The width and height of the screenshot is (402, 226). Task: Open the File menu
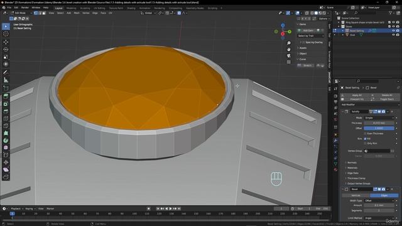[9, 8]
